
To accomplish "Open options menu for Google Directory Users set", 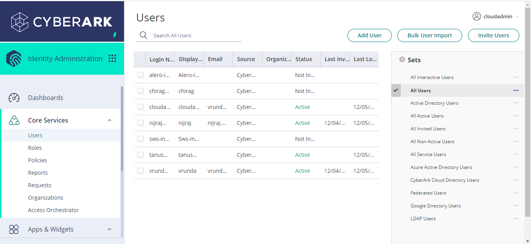I will coord(516,206).
